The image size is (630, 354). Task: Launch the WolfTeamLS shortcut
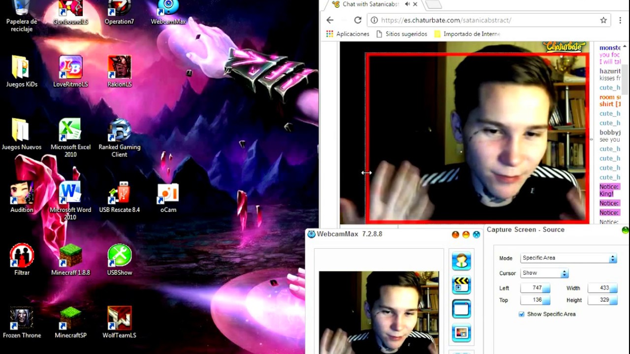(119, 322)
